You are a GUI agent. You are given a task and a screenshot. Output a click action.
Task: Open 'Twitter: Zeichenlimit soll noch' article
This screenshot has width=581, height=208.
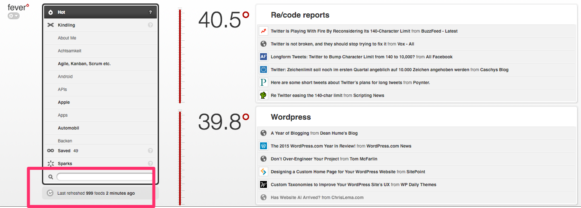point(370,70)
